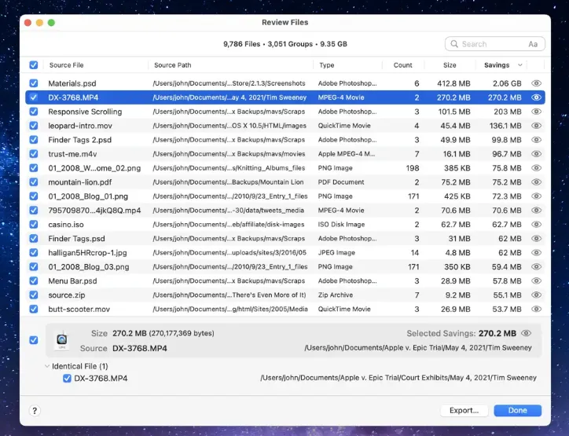
Task: Collapse the Identical File (1) disclosure triangle
Action: coord(47,366)
